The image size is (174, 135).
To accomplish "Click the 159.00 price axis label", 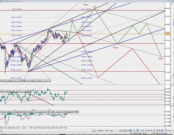I will 167,8.
